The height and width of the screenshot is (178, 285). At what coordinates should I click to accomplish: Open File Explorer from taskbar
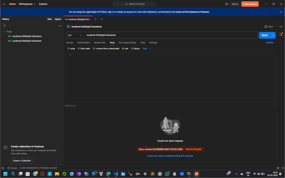[x=57, y=174]
